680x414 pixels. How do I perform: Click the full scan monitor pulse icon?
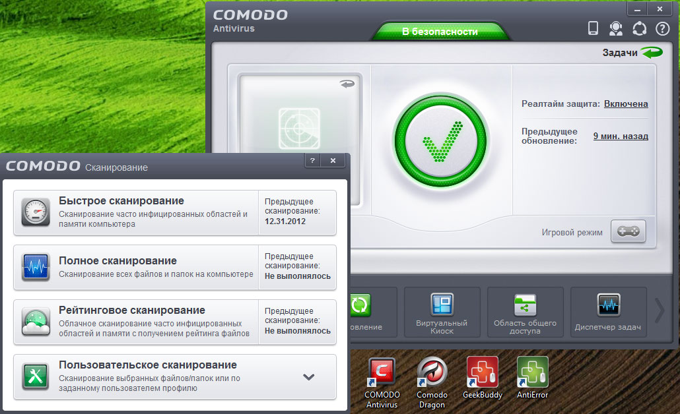tap(36, 267)
